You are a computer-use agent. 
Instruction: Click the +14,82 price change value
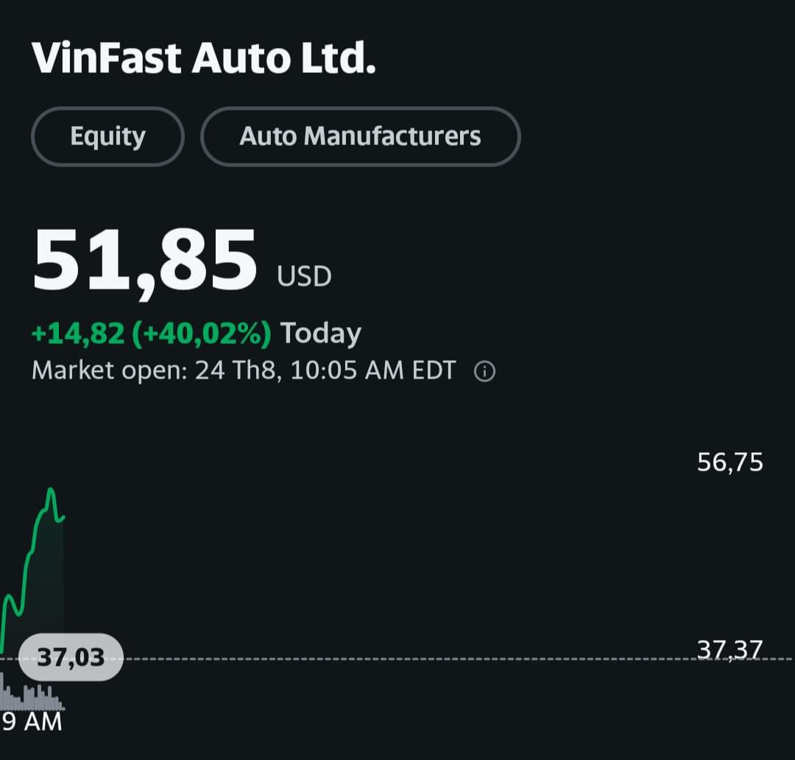[x=77, y=334]
